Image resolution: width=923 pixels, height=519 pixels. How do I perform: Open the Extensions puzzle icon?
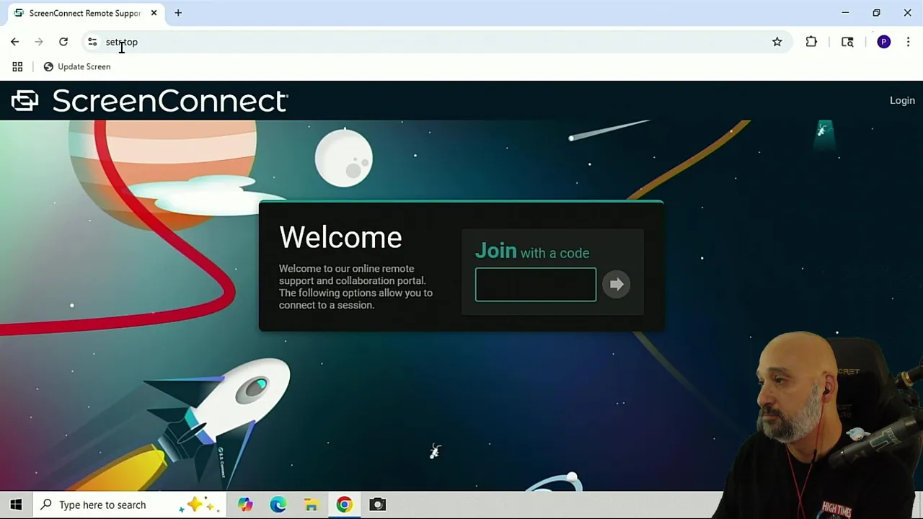[x=811, y=42]
